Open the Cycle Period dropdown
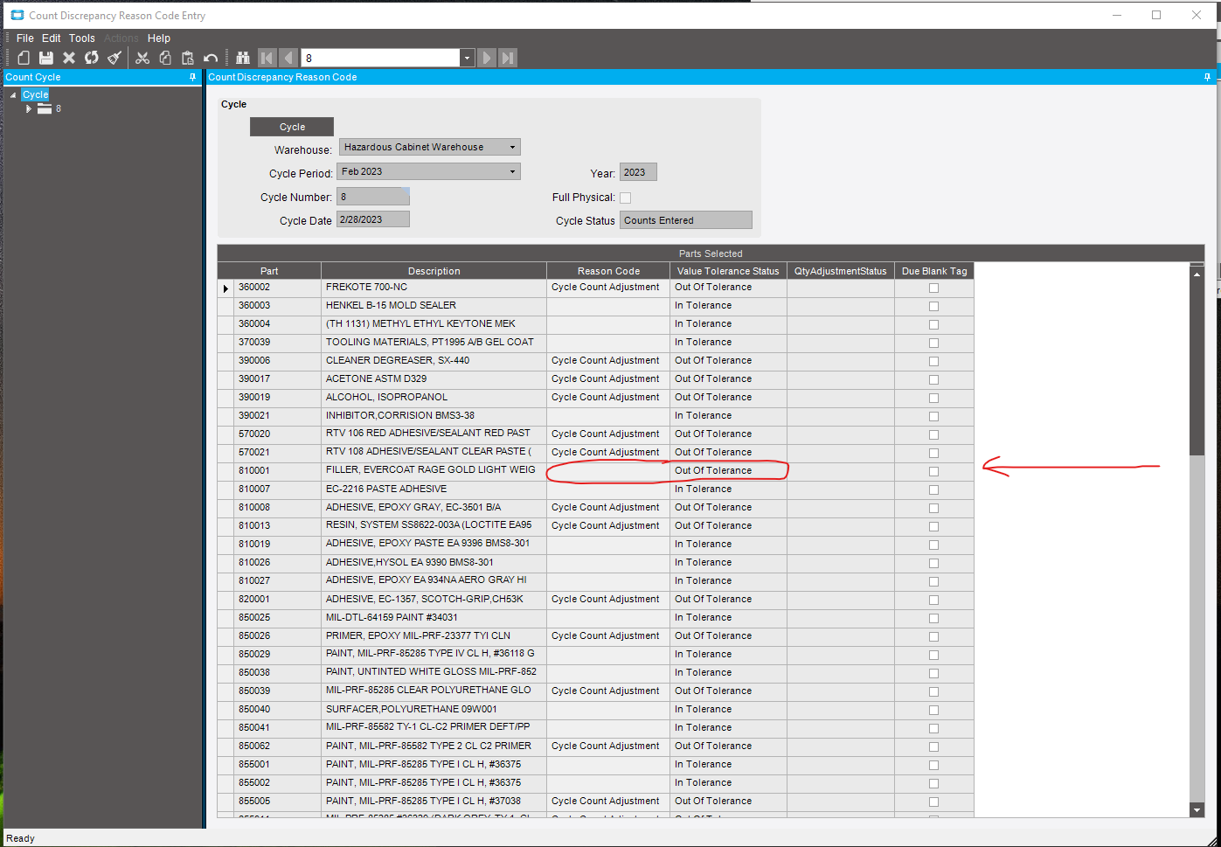1221x847 pixels. point(513,171)
